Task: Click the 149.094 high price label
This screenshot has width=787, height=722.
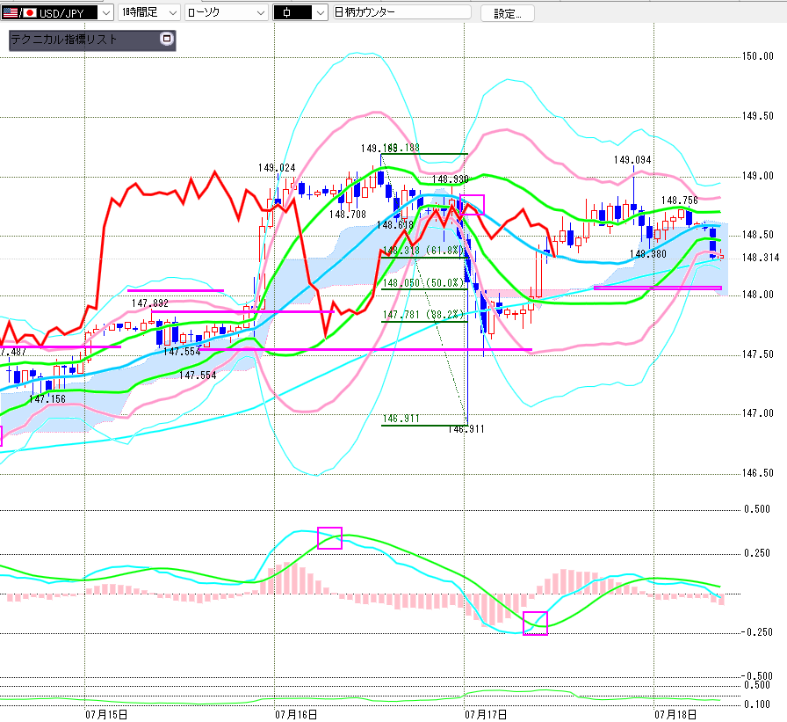Action: 632,160
